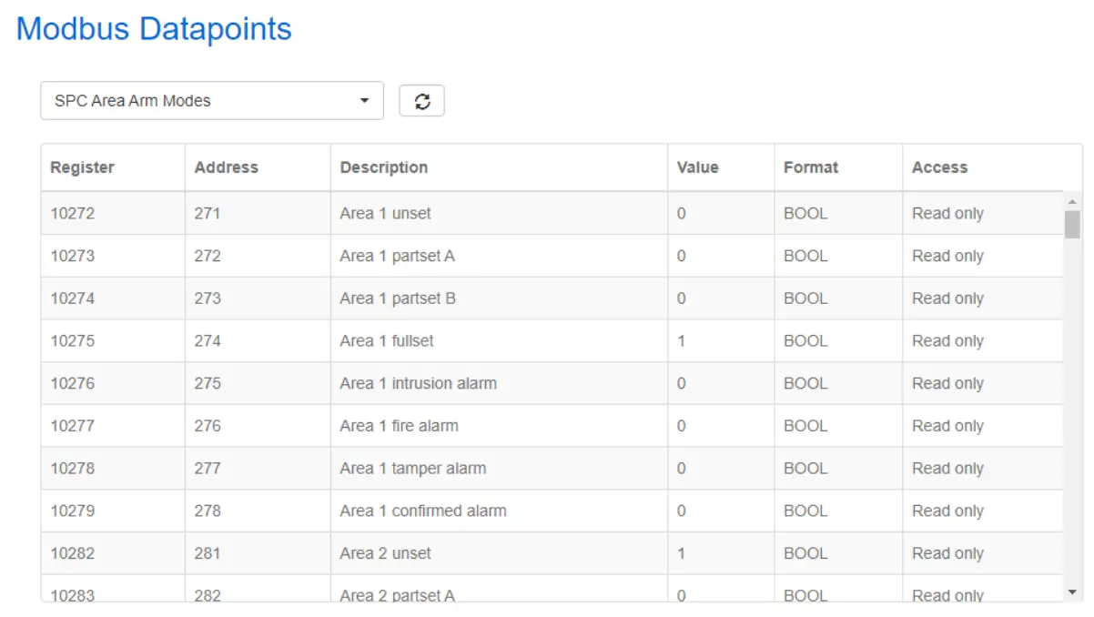This screenshot has height=617, width=1094.
Task: Click the Modbus Datapoints page heading
Action: click(154, 28)
